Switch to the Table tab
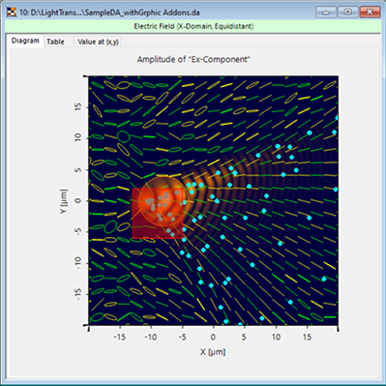This screenshot has height=386, width=386. (x=55, y=42)
